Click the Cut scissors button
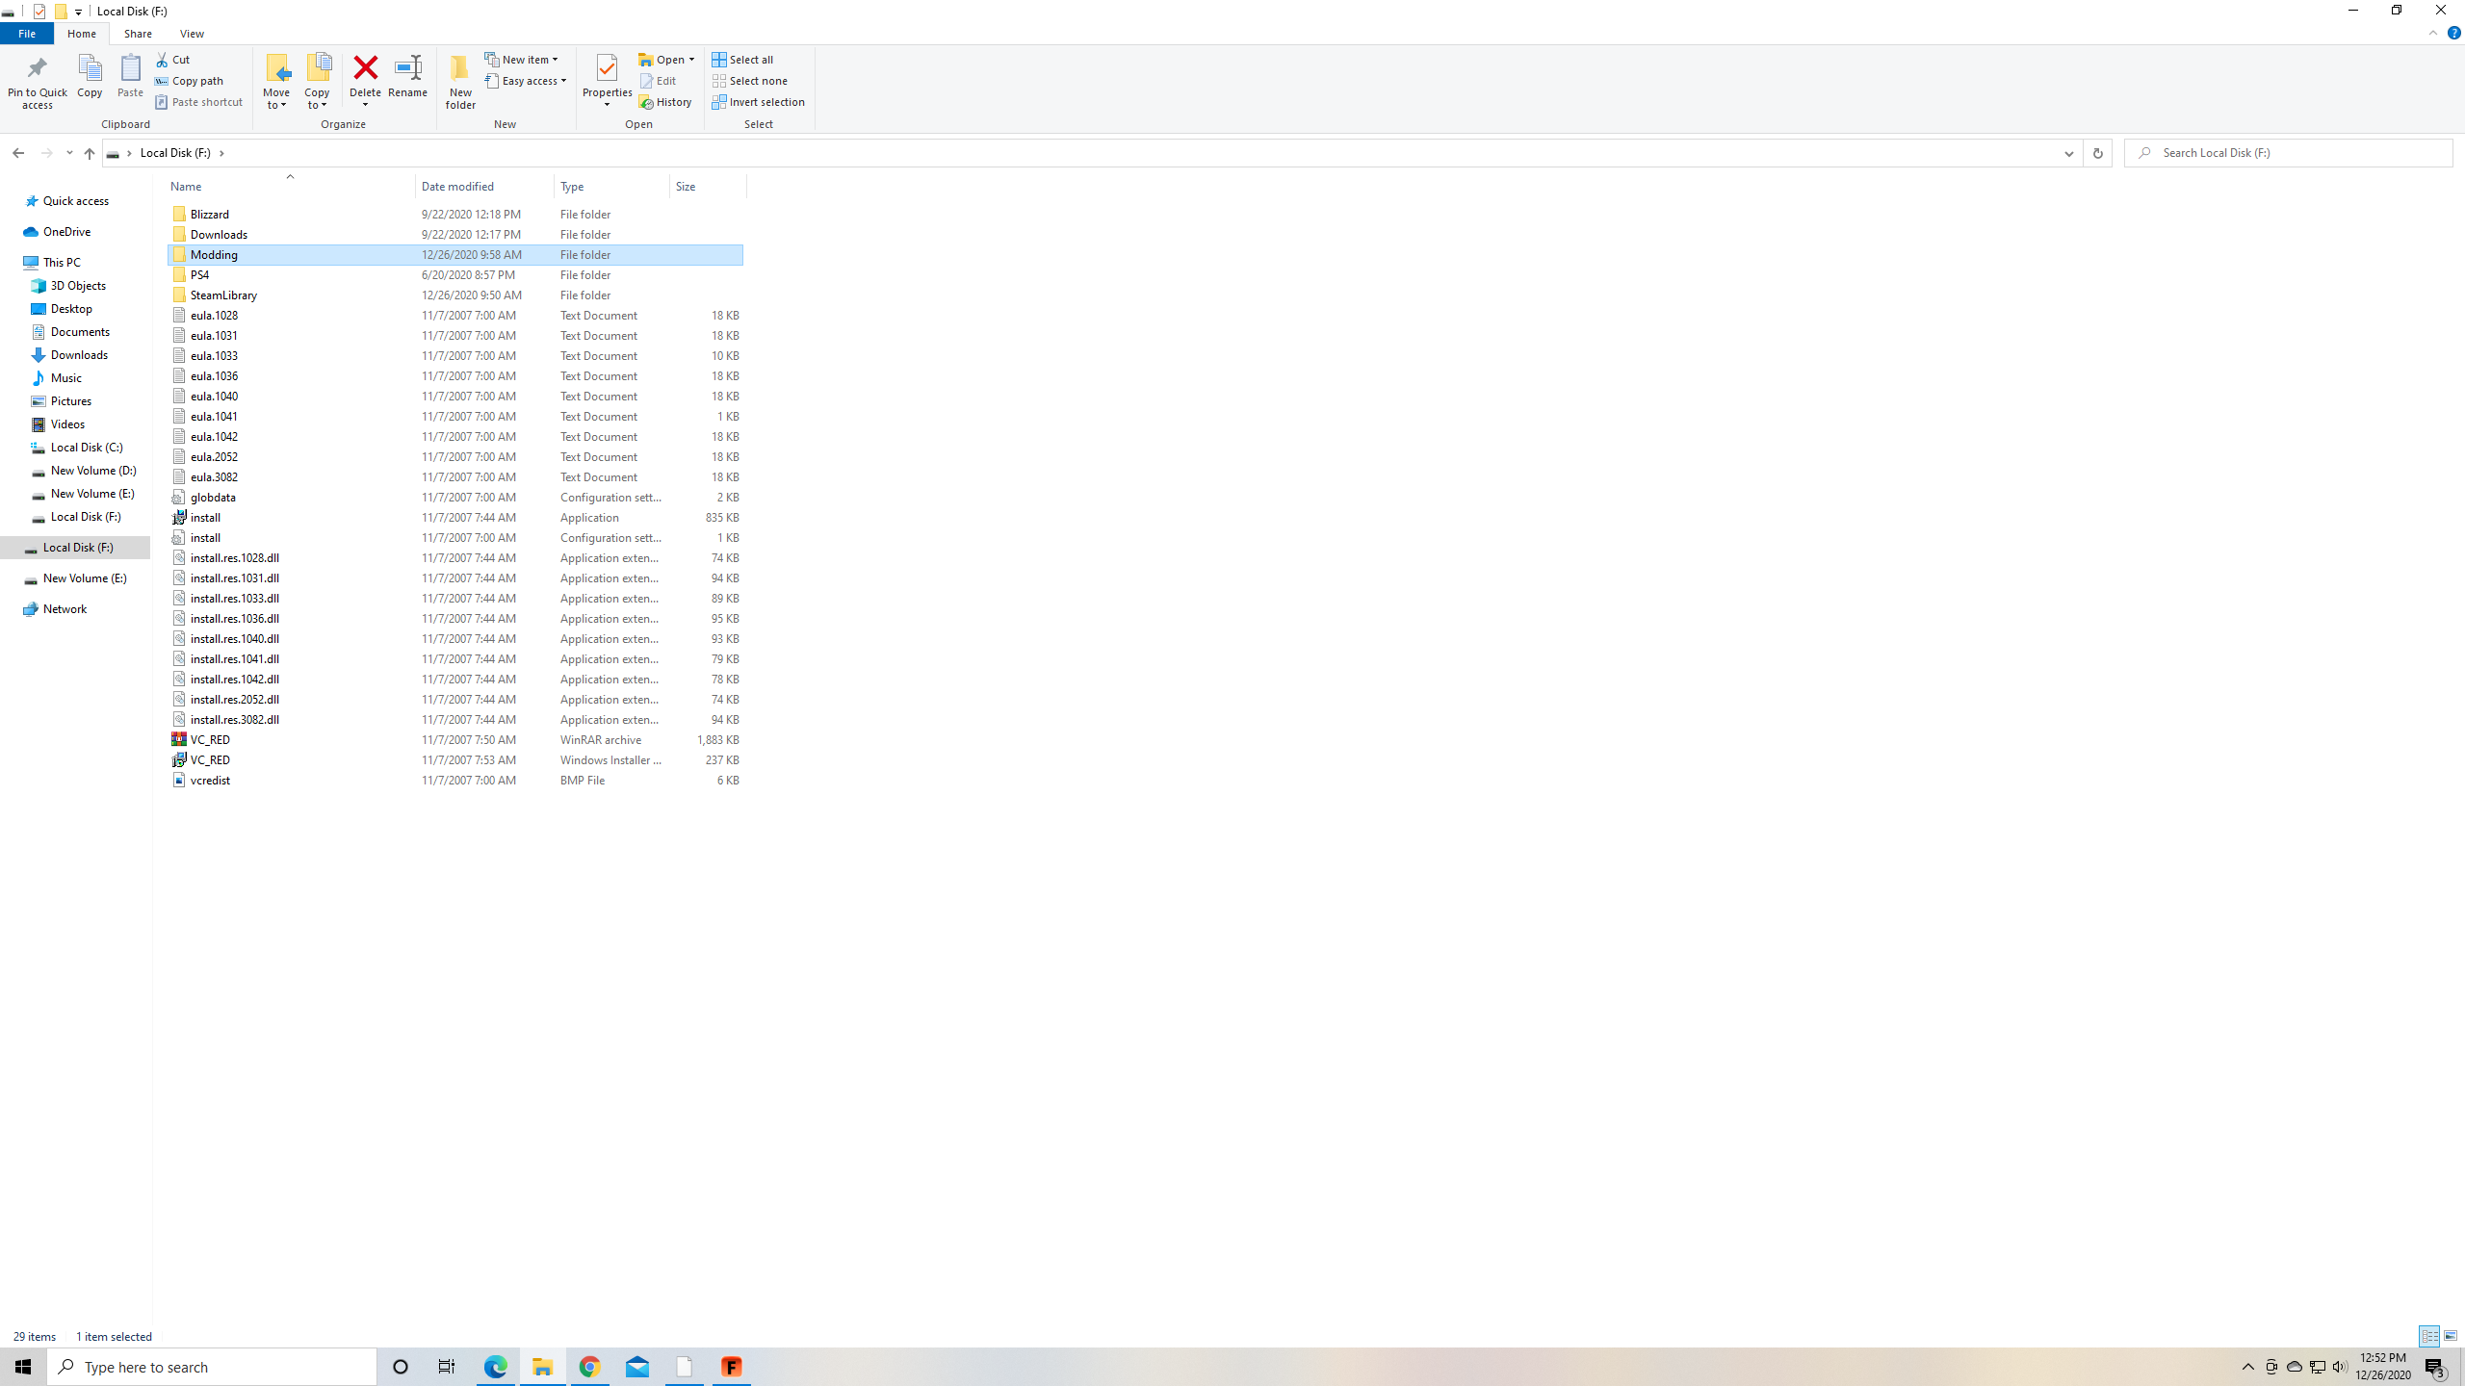Viewport: 2465px width, 1386px height. tap(173, 60)
